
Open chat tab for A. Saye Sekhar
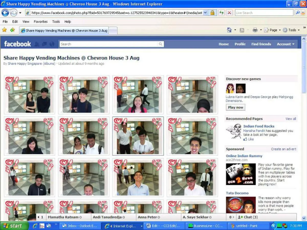click(203, 217)
